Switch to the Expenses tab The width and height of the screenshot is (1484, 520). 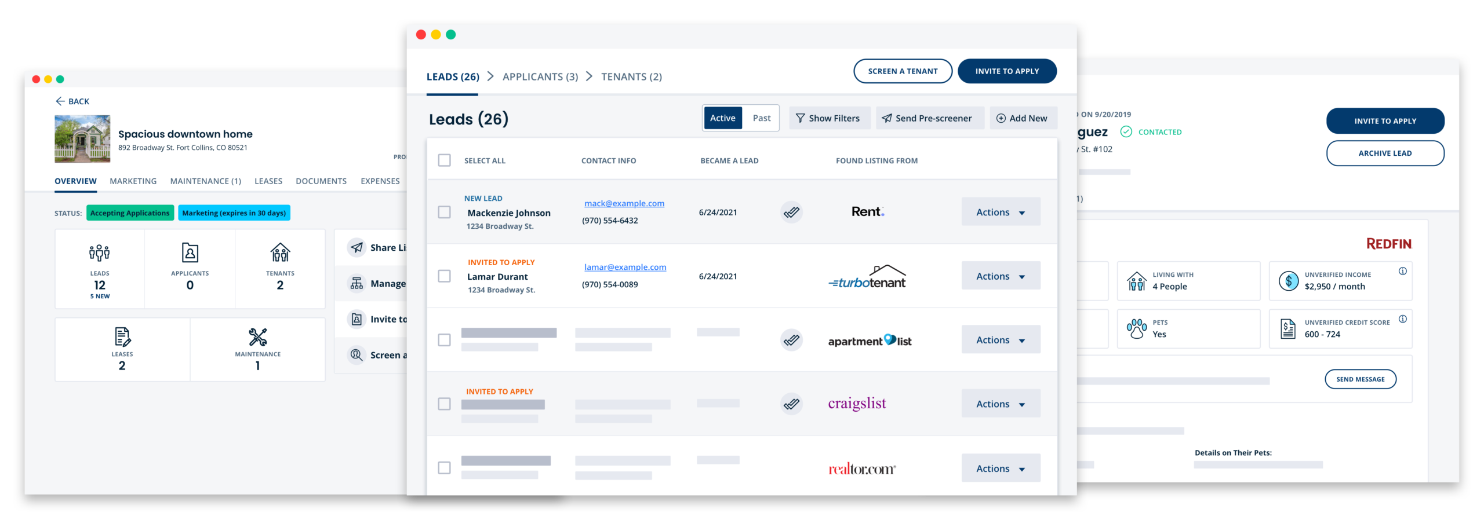(x=380, y=181)
